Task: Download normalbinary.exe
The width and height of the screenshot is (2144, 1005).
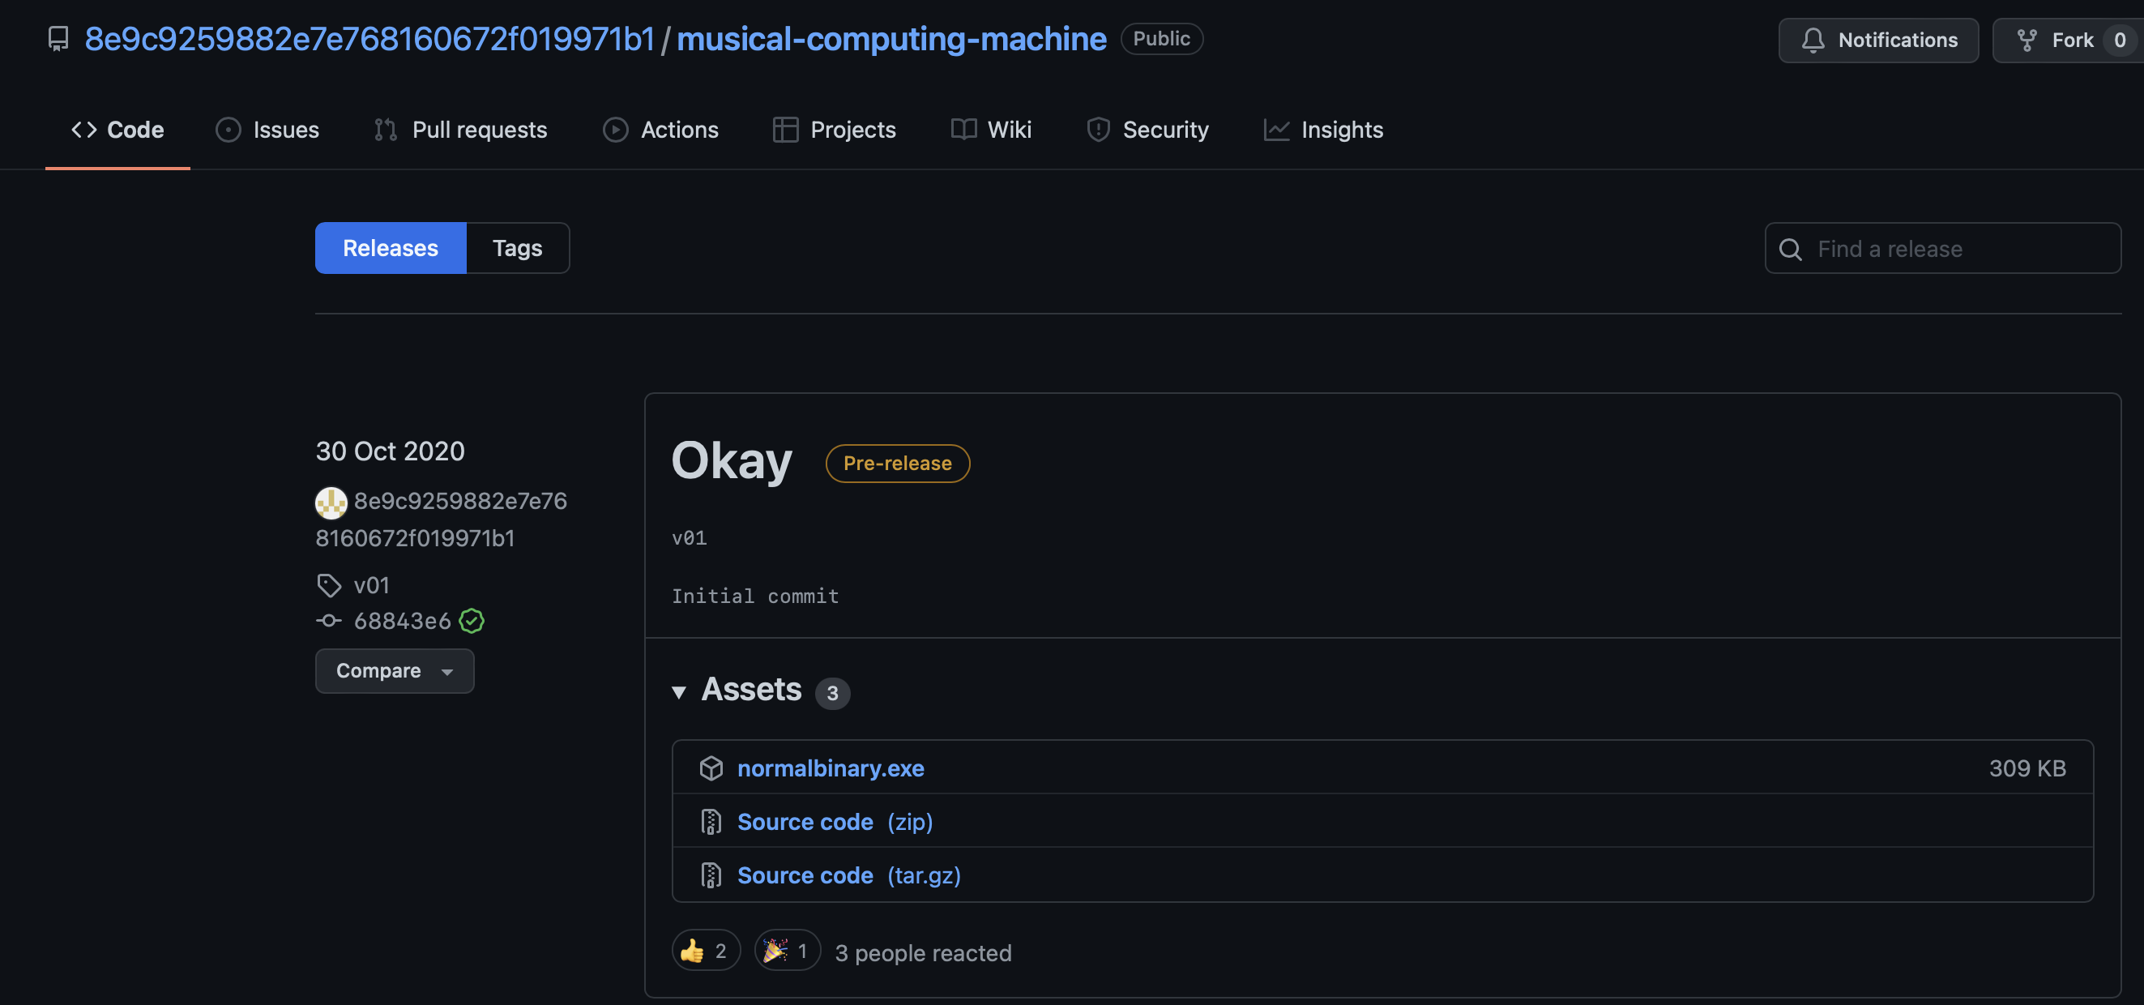Action: click(831, 768)
